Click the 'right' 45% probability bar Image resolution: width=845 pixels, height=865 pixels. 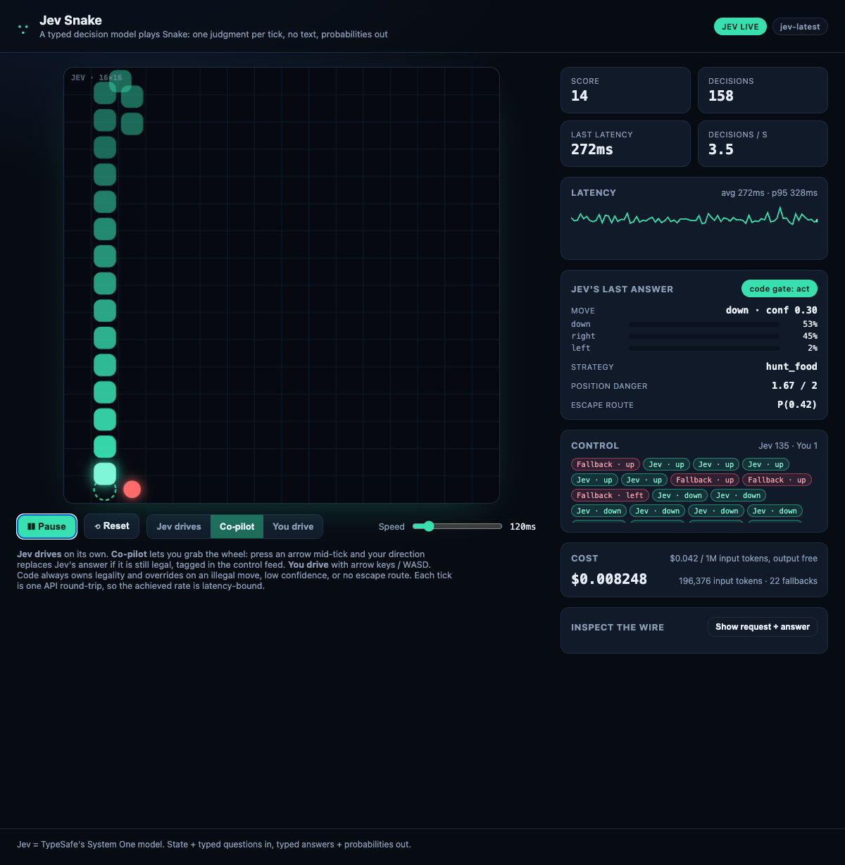click(x=704, y=337)
